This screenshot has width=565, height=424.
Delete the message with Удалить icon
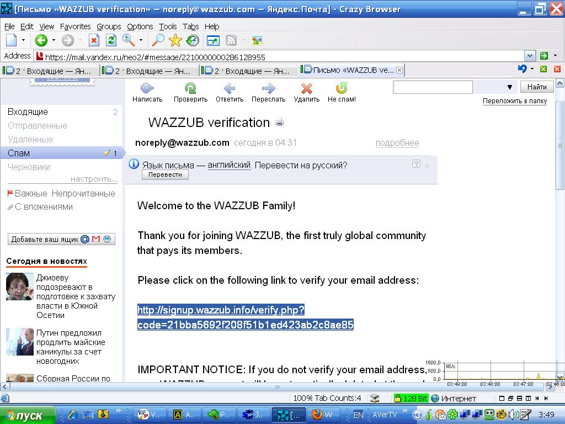coord(307,92)
